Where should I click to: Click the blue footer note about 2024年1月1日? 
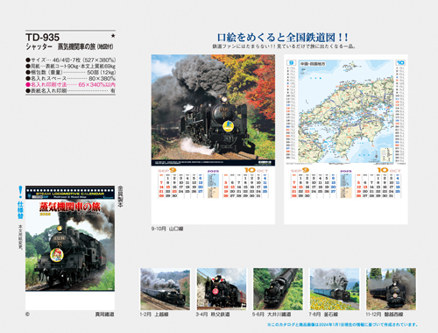click(x=343, y=324)
